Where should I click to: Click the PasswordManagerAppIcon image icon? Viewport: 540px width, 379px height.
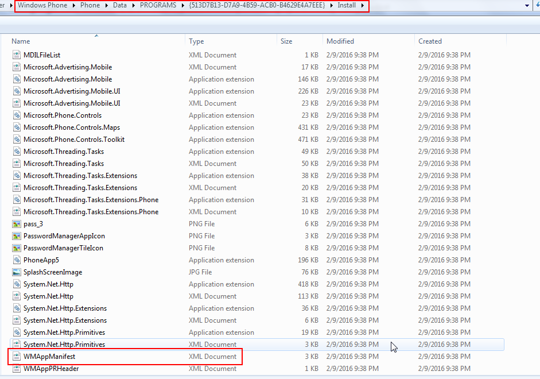(17, 236)
